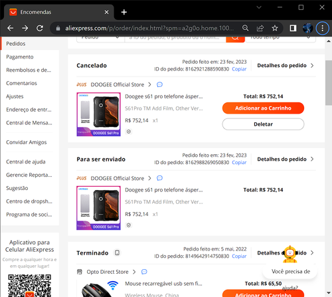The height and width of the screenshot is (297, 332).
Task: Copy order ID 8162921288590830
Action: click(239, 69)
